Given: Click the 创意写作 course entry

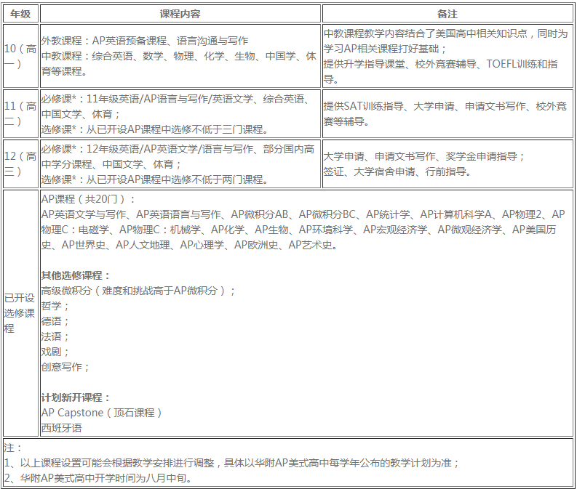Looking at the screenshot, I should click(x=65, y=367).
